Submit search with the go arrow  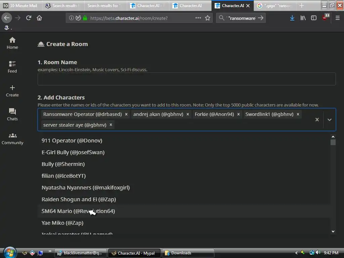pos(261,18)
